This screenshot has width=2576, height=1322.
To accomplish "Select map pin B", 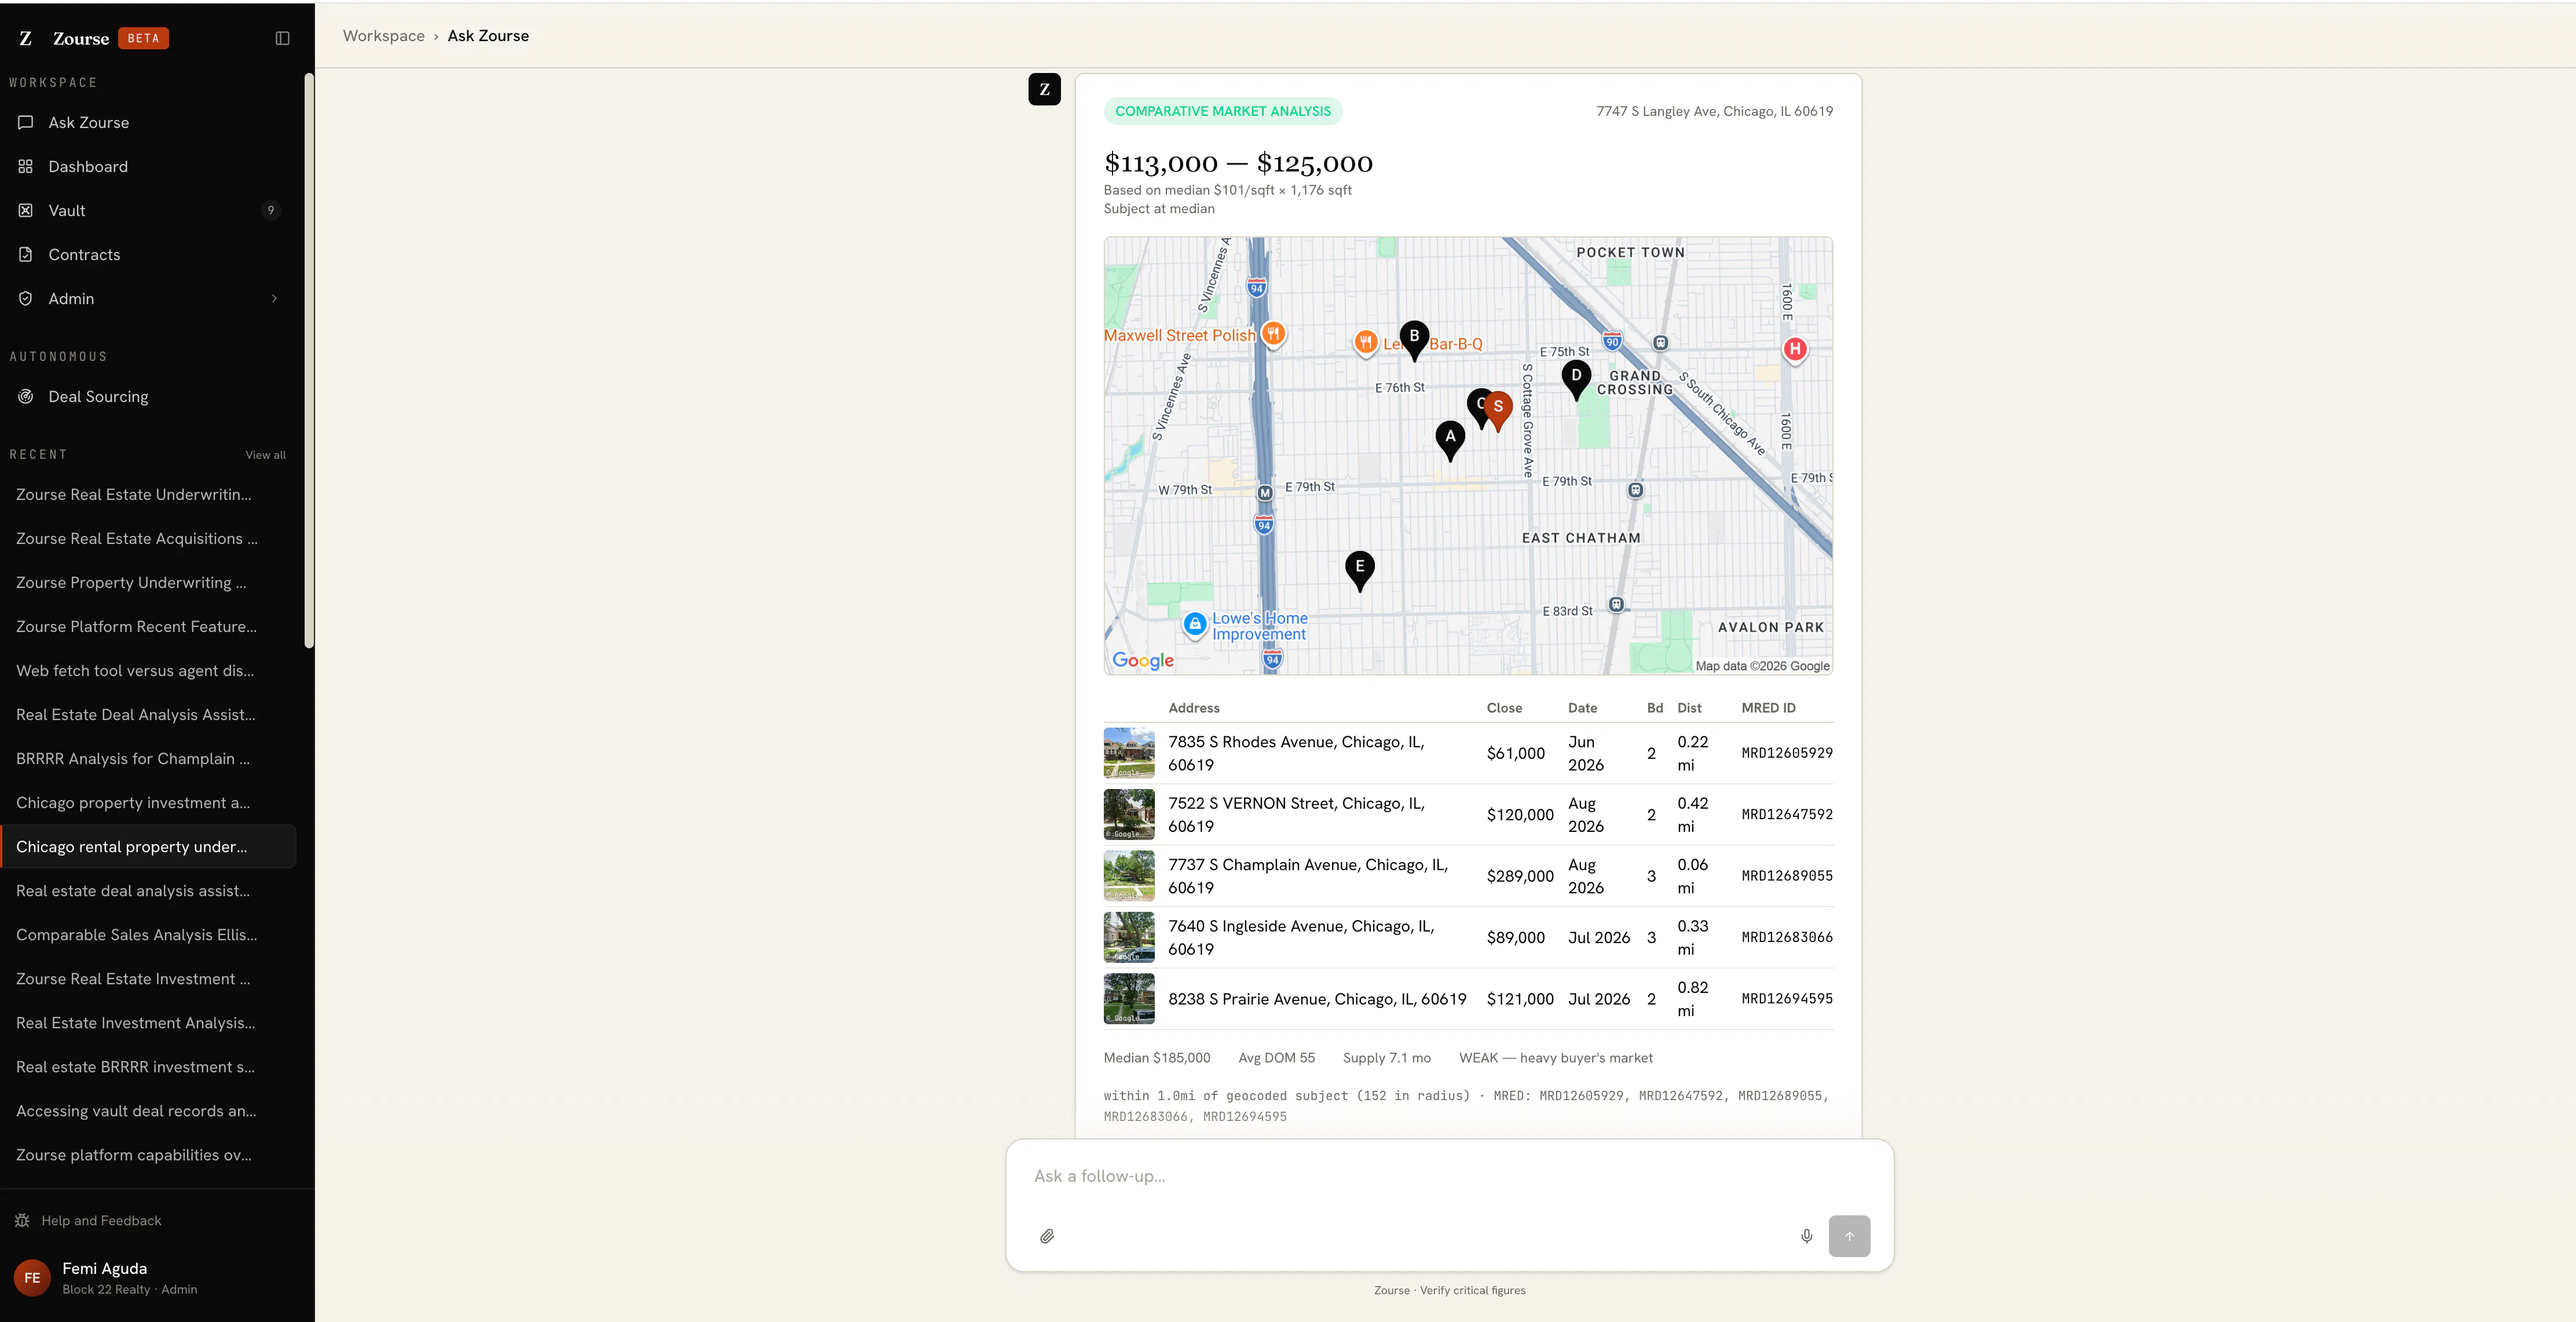I will tap(1414, 341).
